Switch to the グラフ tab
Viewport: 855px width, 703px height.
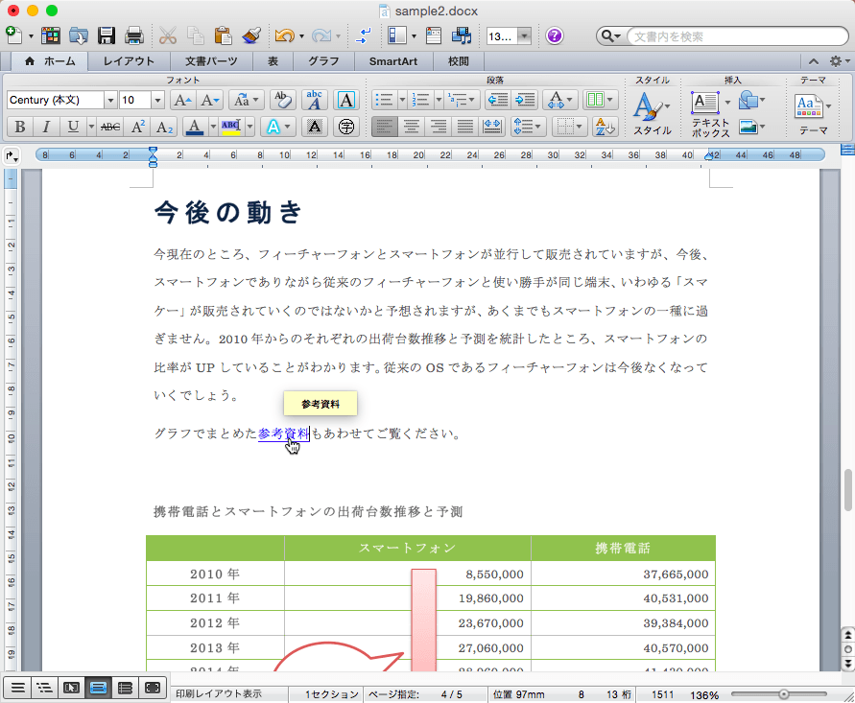pos(323,61)
